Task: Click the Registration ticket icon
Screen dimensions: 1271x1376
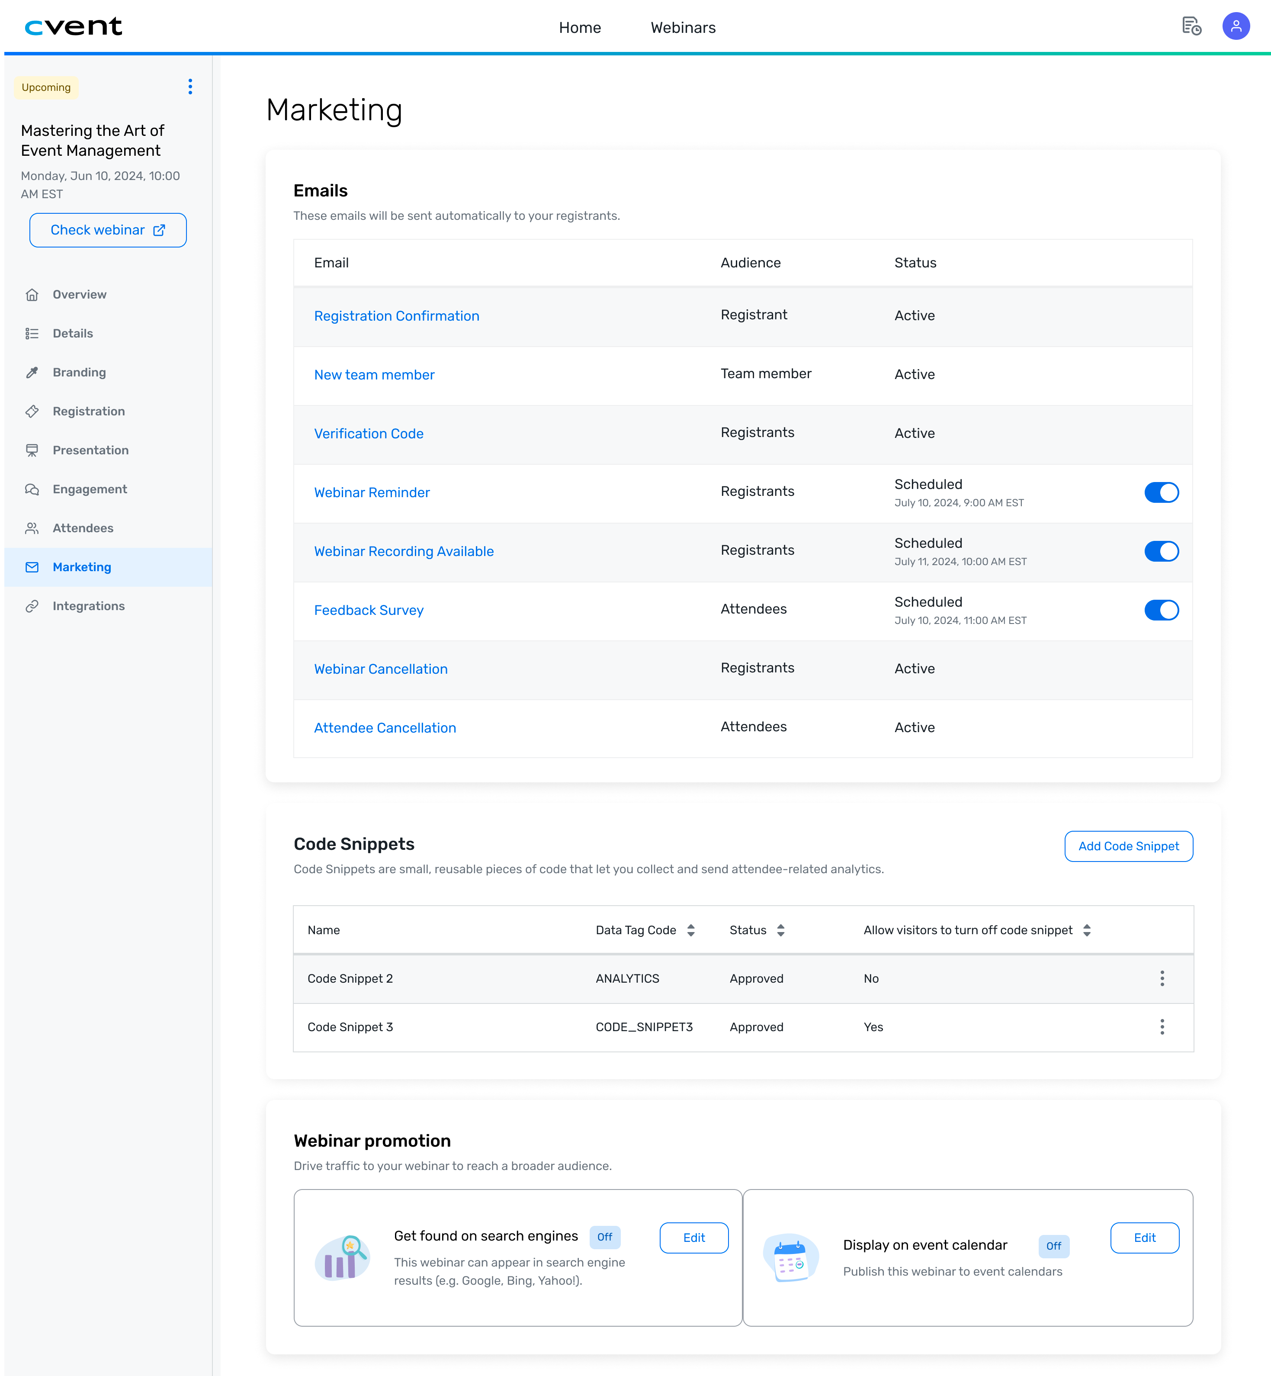Action: [32, 412]
